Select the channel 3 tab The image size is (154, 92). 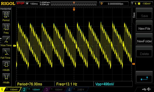pos(54,89)
